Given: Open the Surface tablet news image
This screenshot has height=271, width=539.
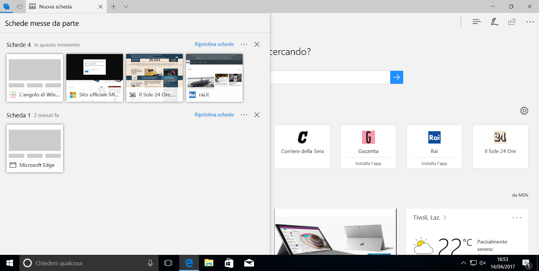Looking at the screenshot, I should point(335,232).
